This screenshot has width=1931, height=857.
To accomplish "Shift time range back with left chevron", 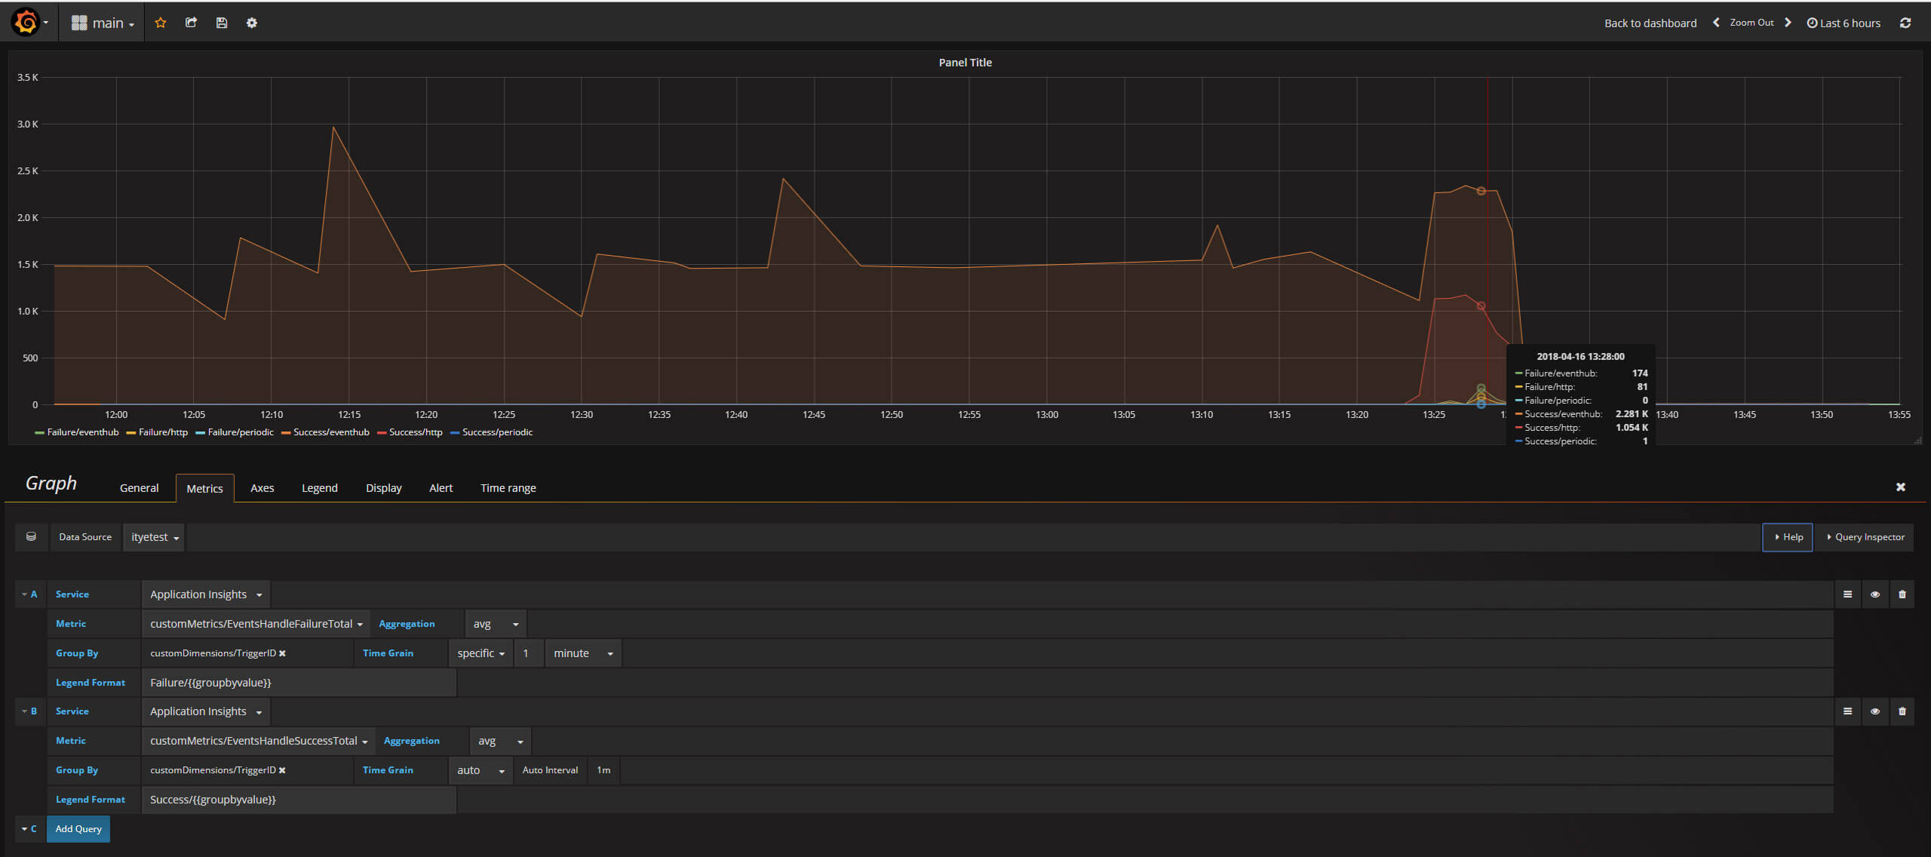I will pyautogui.click(x=1716, y=23).
